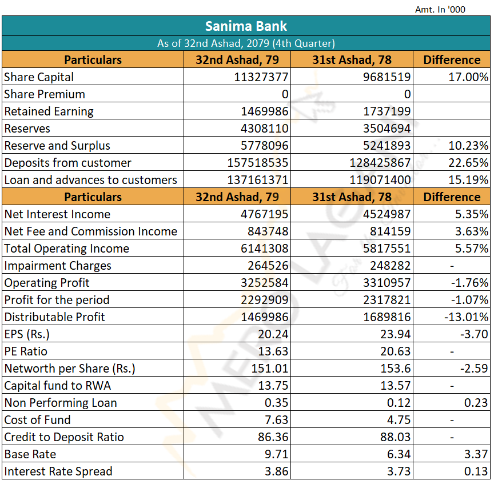Click the -1.76% difference cell
The image size is (494, 484).
coord(469,283)
